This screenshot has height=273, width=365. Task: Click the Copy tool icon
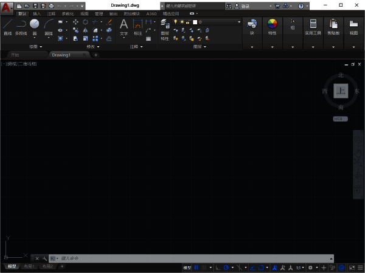(x=75, y=30)
